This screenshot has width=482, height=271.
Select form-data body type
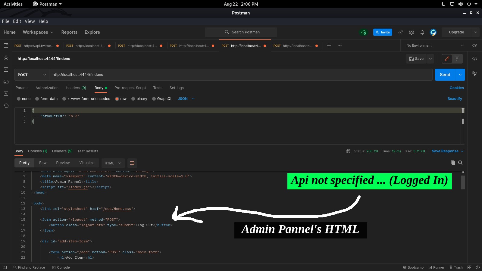46,98
